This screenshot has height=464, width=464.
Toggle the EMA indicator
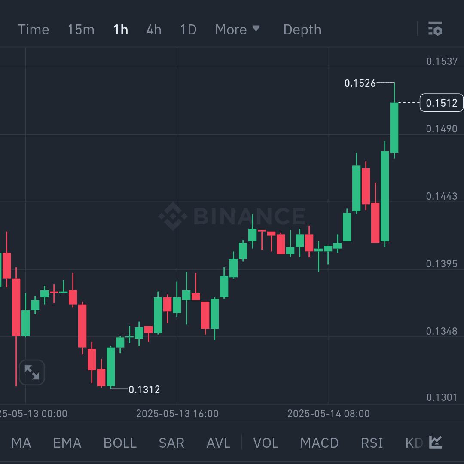click(x=67, y=443)
